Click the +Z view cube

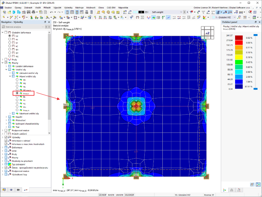[x=208, y=33]
